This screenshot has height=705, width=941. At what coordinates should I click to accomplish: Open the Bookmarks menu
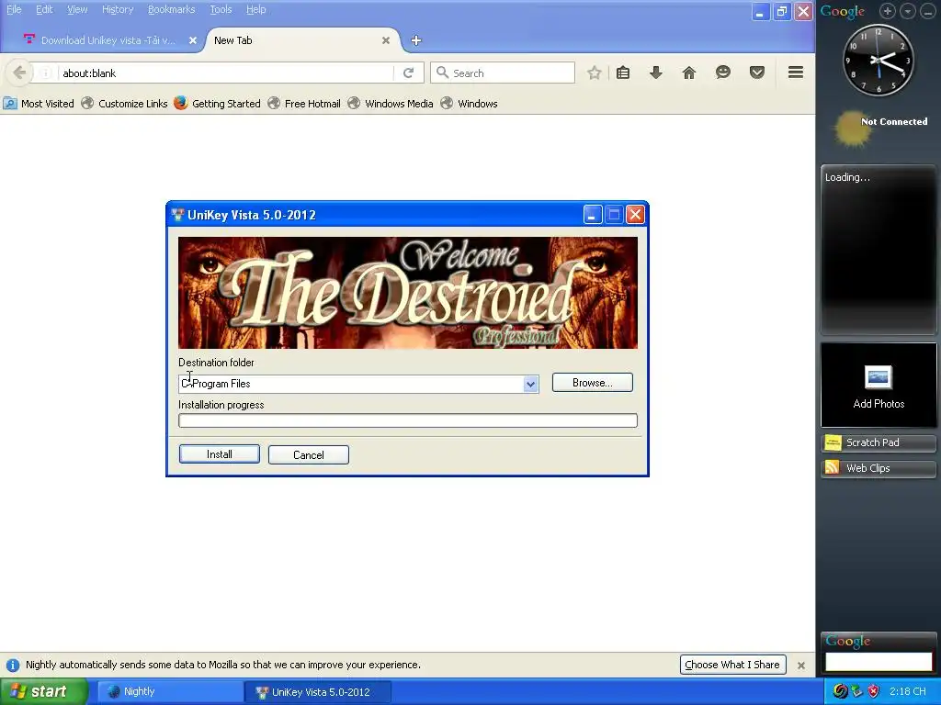[x=172, y=9]
